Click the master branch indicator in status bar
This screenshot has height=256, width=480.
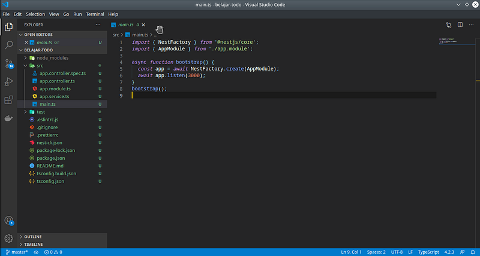point(17,252)
